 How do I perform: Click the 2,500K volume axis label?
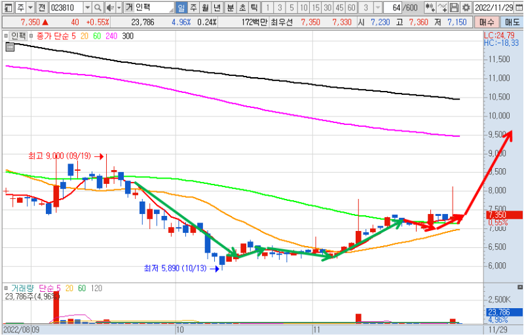tap(499, 299)
